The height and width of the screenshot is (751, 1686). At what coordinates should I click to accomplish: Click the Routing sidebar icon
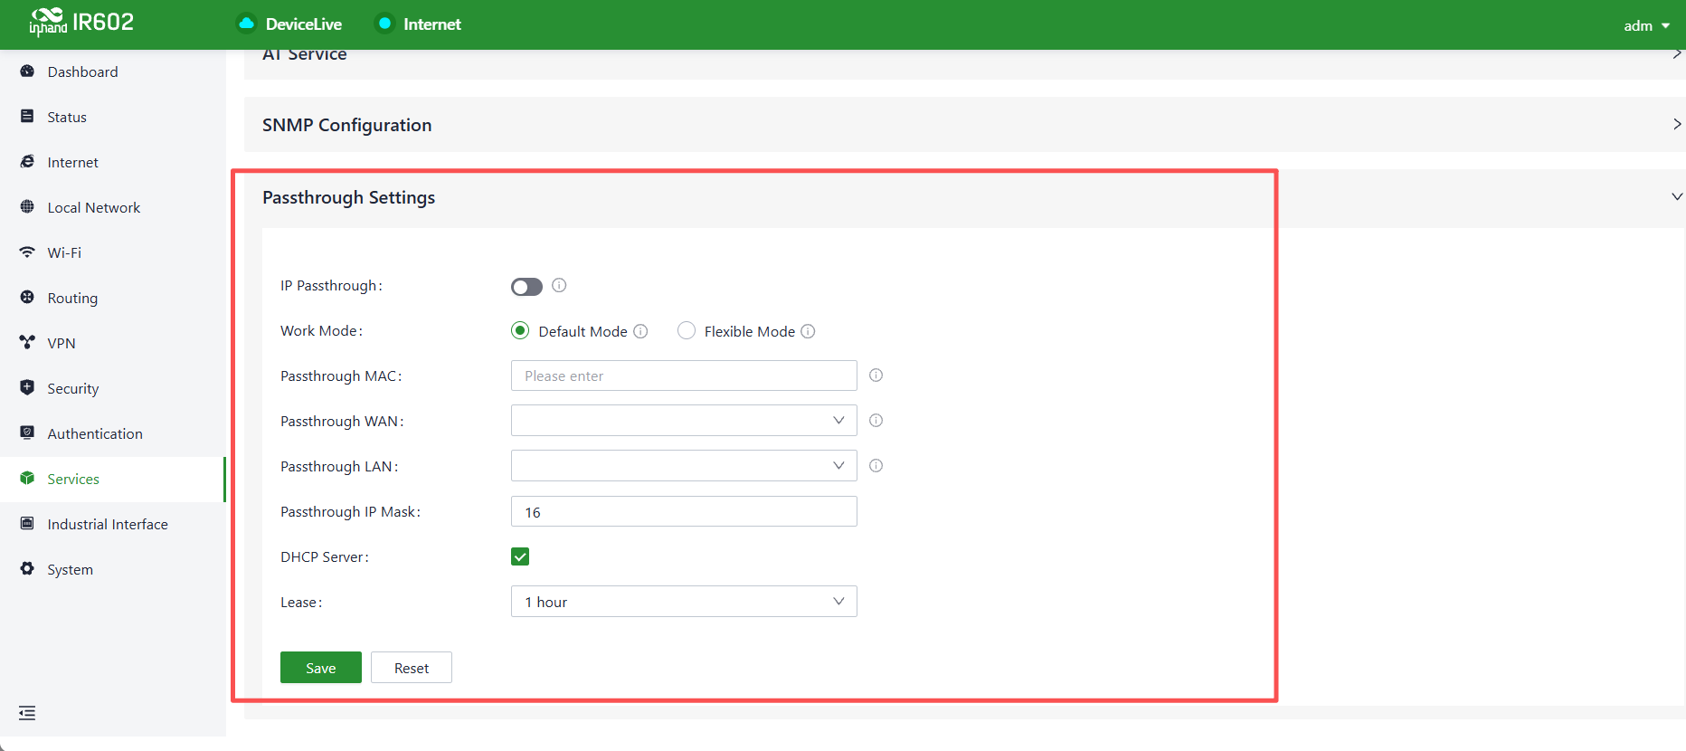pyautogui.click(x=27, y=298)
